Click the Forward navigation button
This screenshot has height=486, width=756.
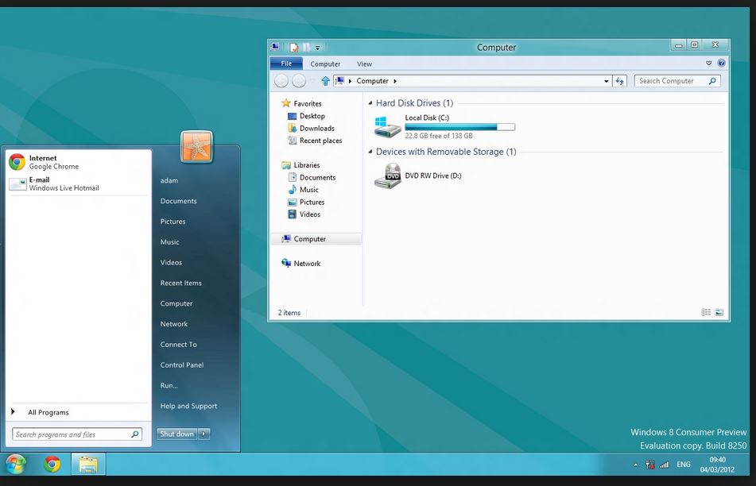coord(299,81)
